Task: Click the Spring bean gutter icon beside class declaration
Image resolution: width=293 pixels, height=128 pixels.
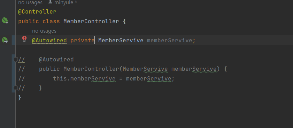Action: pyautogui.click(x=5, y=20)
